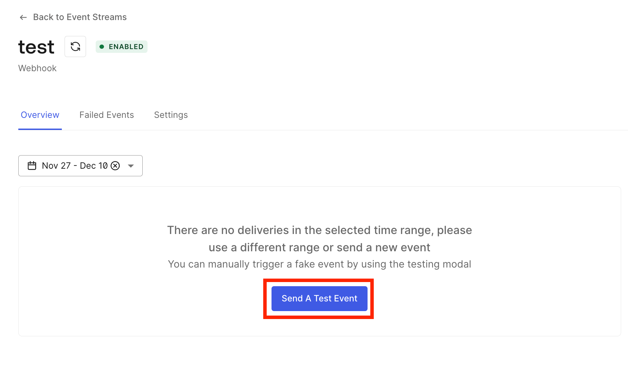Click the Webhook type label

37,68
